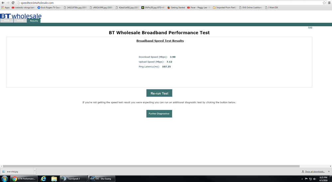This screenshot has width=332, height=182.
Task: Click Show all downloads link
Action: point(315,172)
